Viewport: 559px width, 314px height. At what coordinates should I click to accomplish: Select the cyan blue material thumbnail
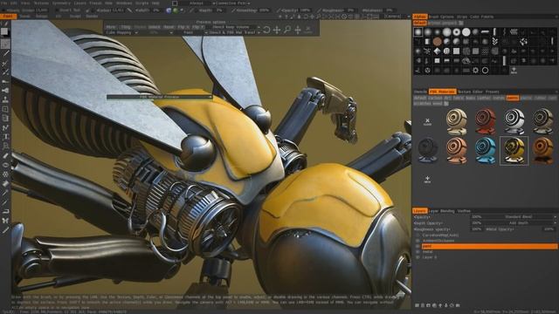coord(485,151)
